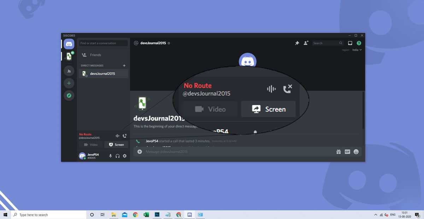Open the Friends list
Image resolution: width=424 pixels, height=219 pixels.
(103, 55)
